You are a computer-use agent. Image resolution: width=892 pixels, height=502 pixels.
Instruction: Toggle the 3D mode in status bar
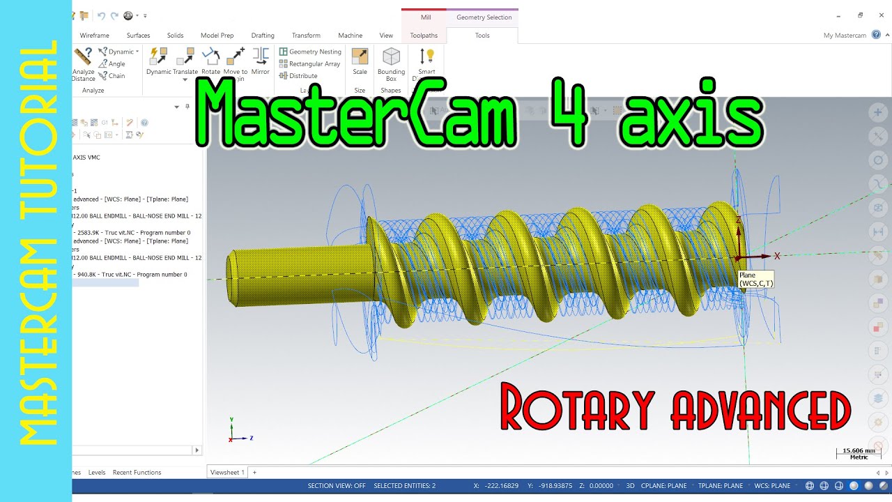coord(630,486)
